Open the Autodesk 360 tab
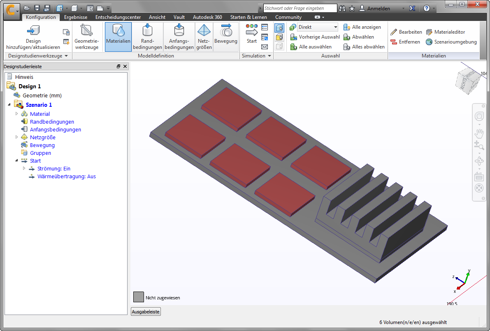The image size is (490, 331). coord(207,17)
